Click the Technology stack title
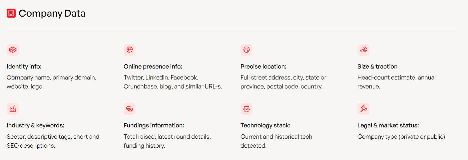 [x=265, y=125]
